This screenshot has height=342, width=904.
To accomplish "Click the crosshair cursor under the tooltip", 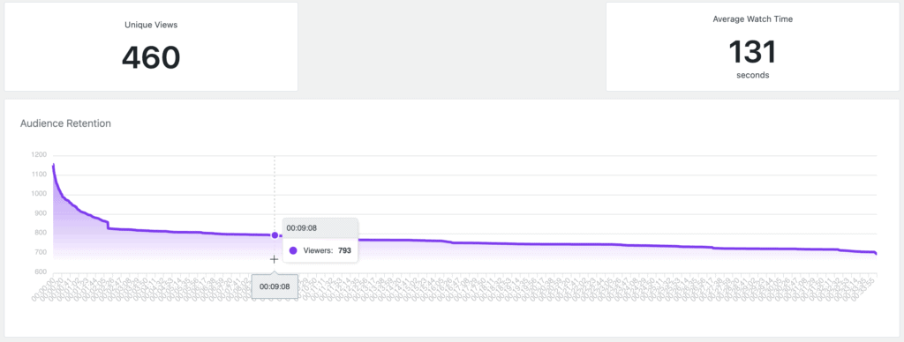I will coord(274,259).
